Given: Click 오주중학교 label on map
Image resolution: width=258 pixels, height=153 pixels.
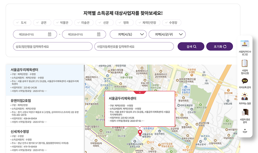Looking at the screenshot, I should click(x=149, y=128).
